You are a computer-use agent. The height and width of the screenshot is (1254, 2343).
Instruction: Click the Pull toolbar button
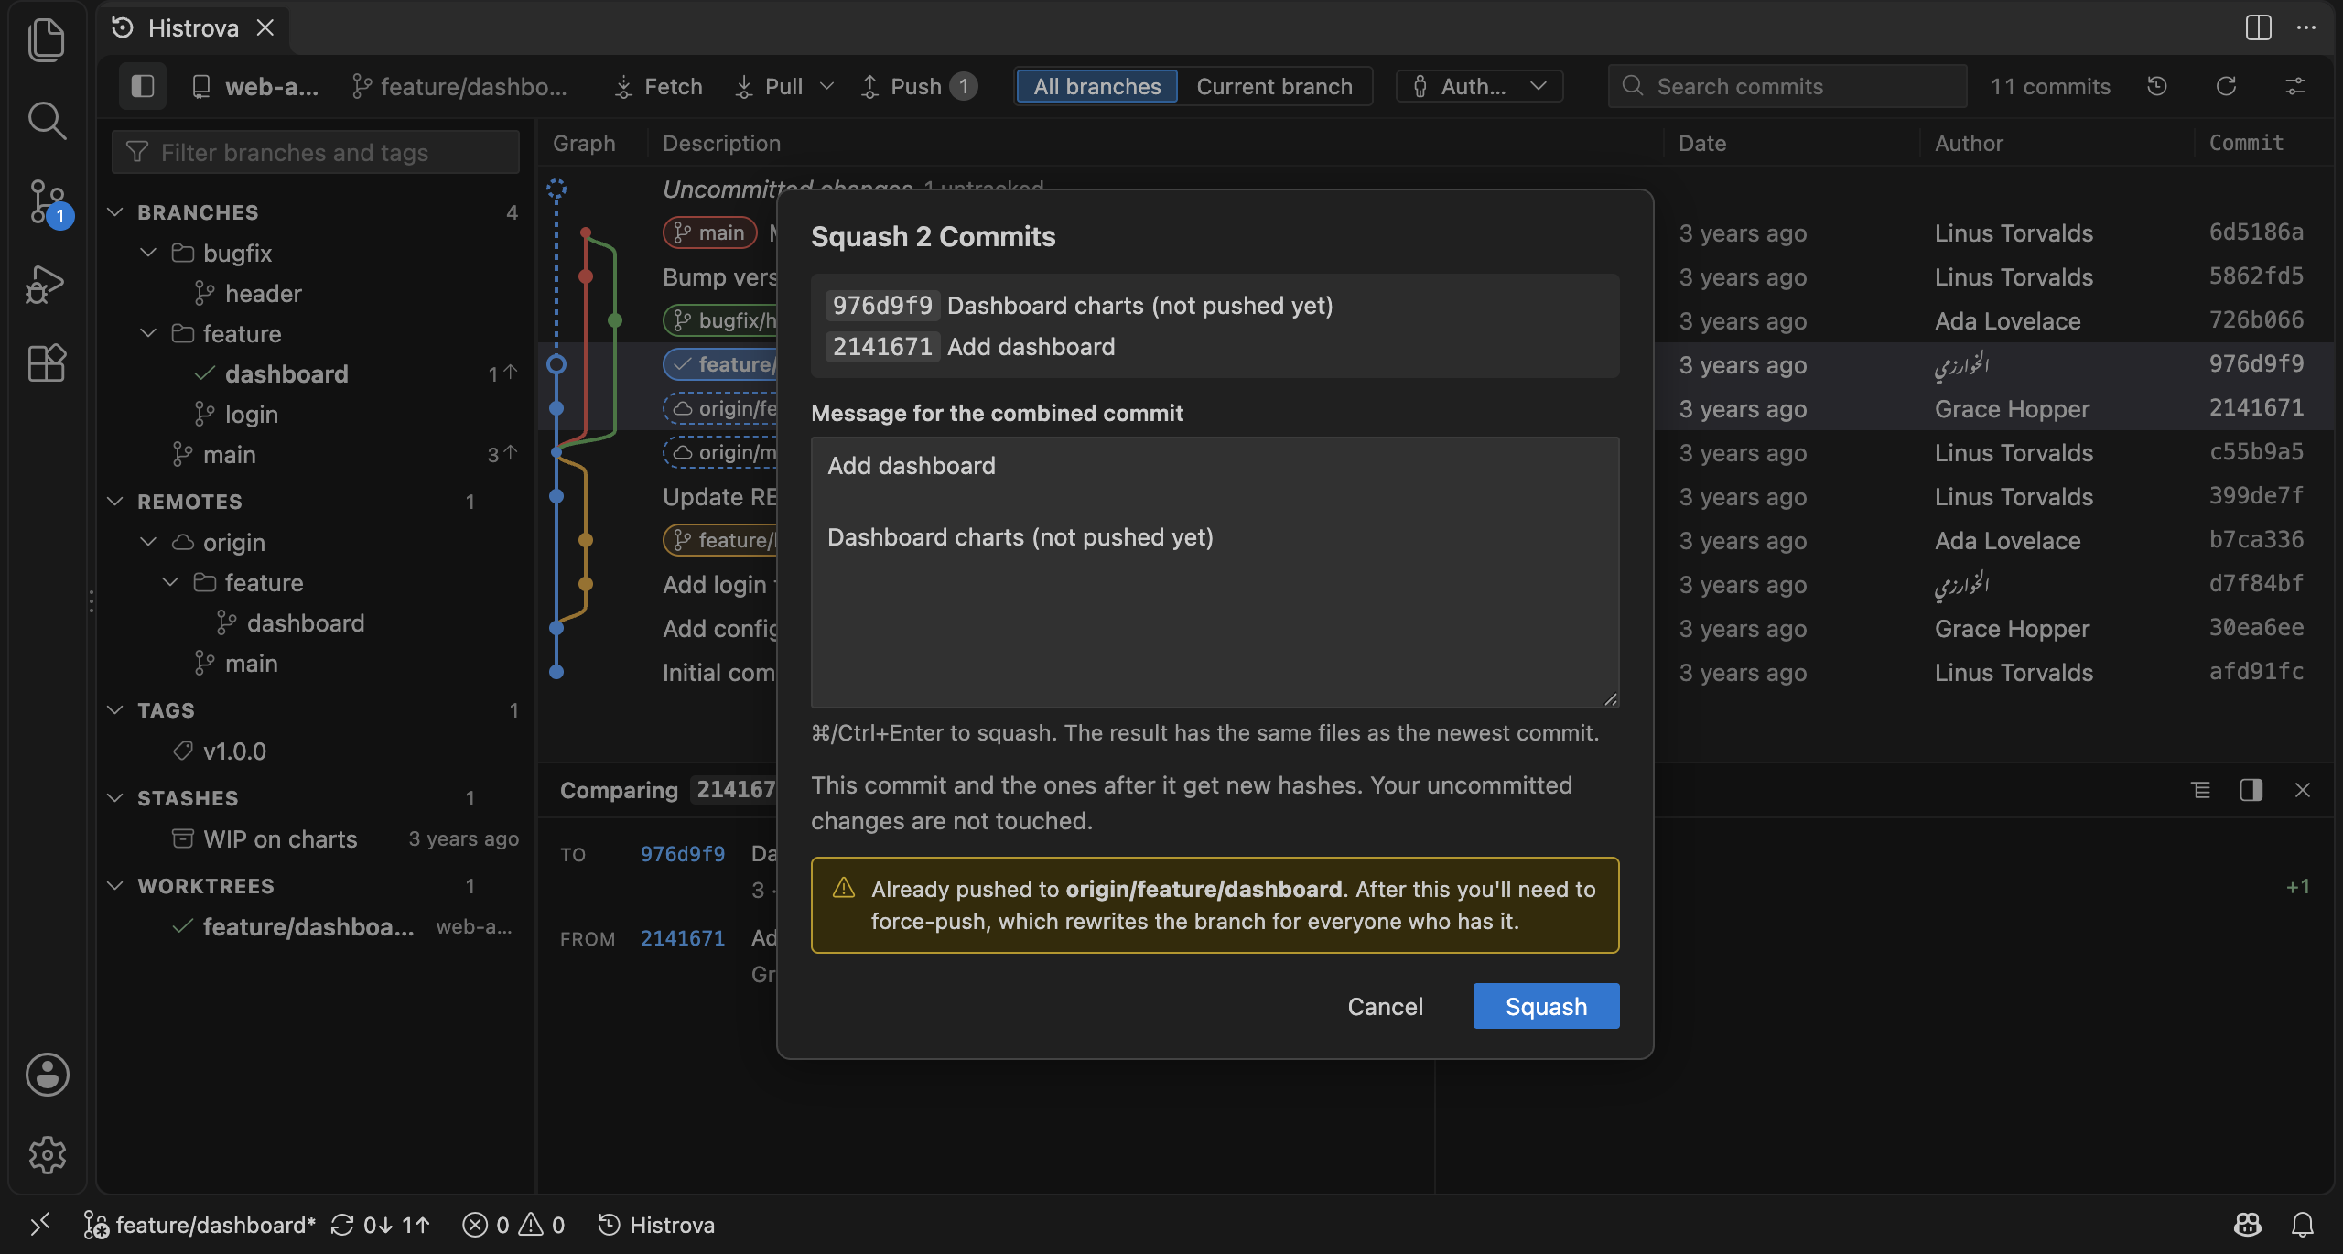770,86
